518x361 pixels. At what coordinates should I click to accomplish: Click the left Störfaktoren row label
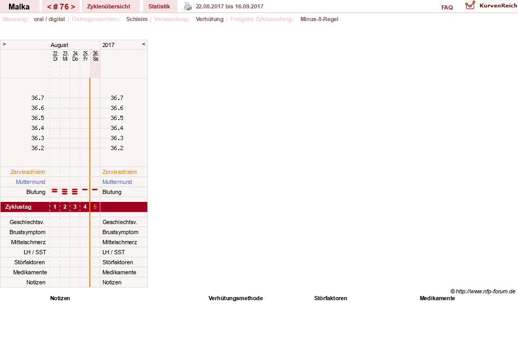click(30, 262)
